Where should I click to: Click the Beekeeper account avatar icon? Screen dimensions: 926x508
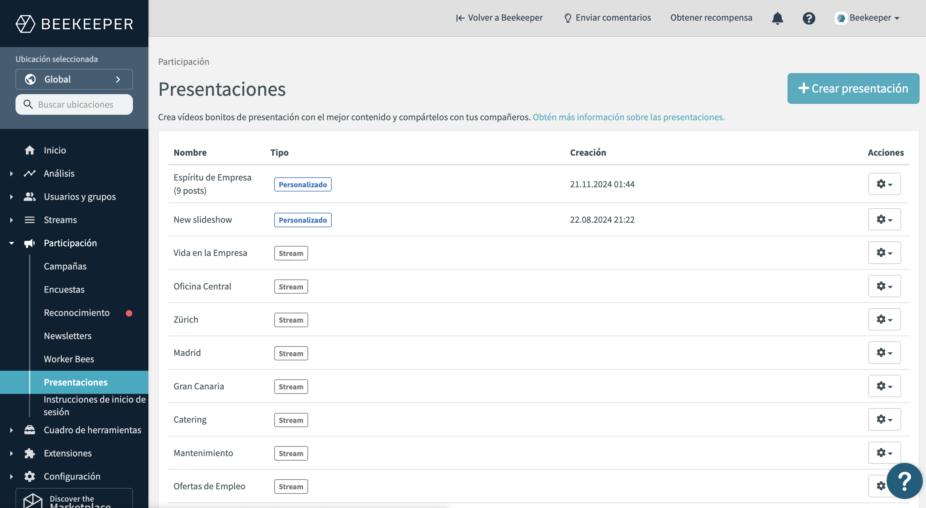pos(841,18)
